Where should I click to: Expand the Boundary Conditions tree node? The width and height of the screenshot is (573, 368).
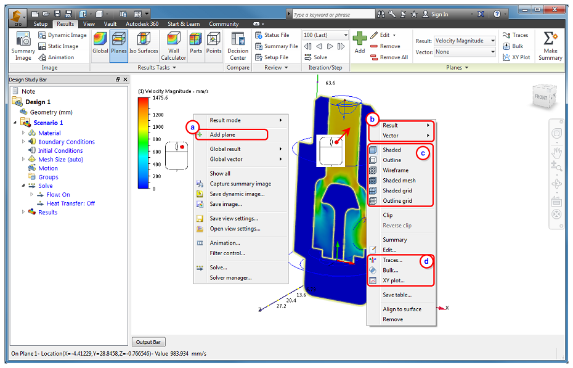click(x=23, y=141)
